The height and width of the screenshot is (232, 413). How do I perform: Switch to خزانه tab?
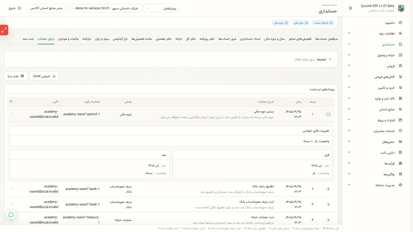point(179,39)
